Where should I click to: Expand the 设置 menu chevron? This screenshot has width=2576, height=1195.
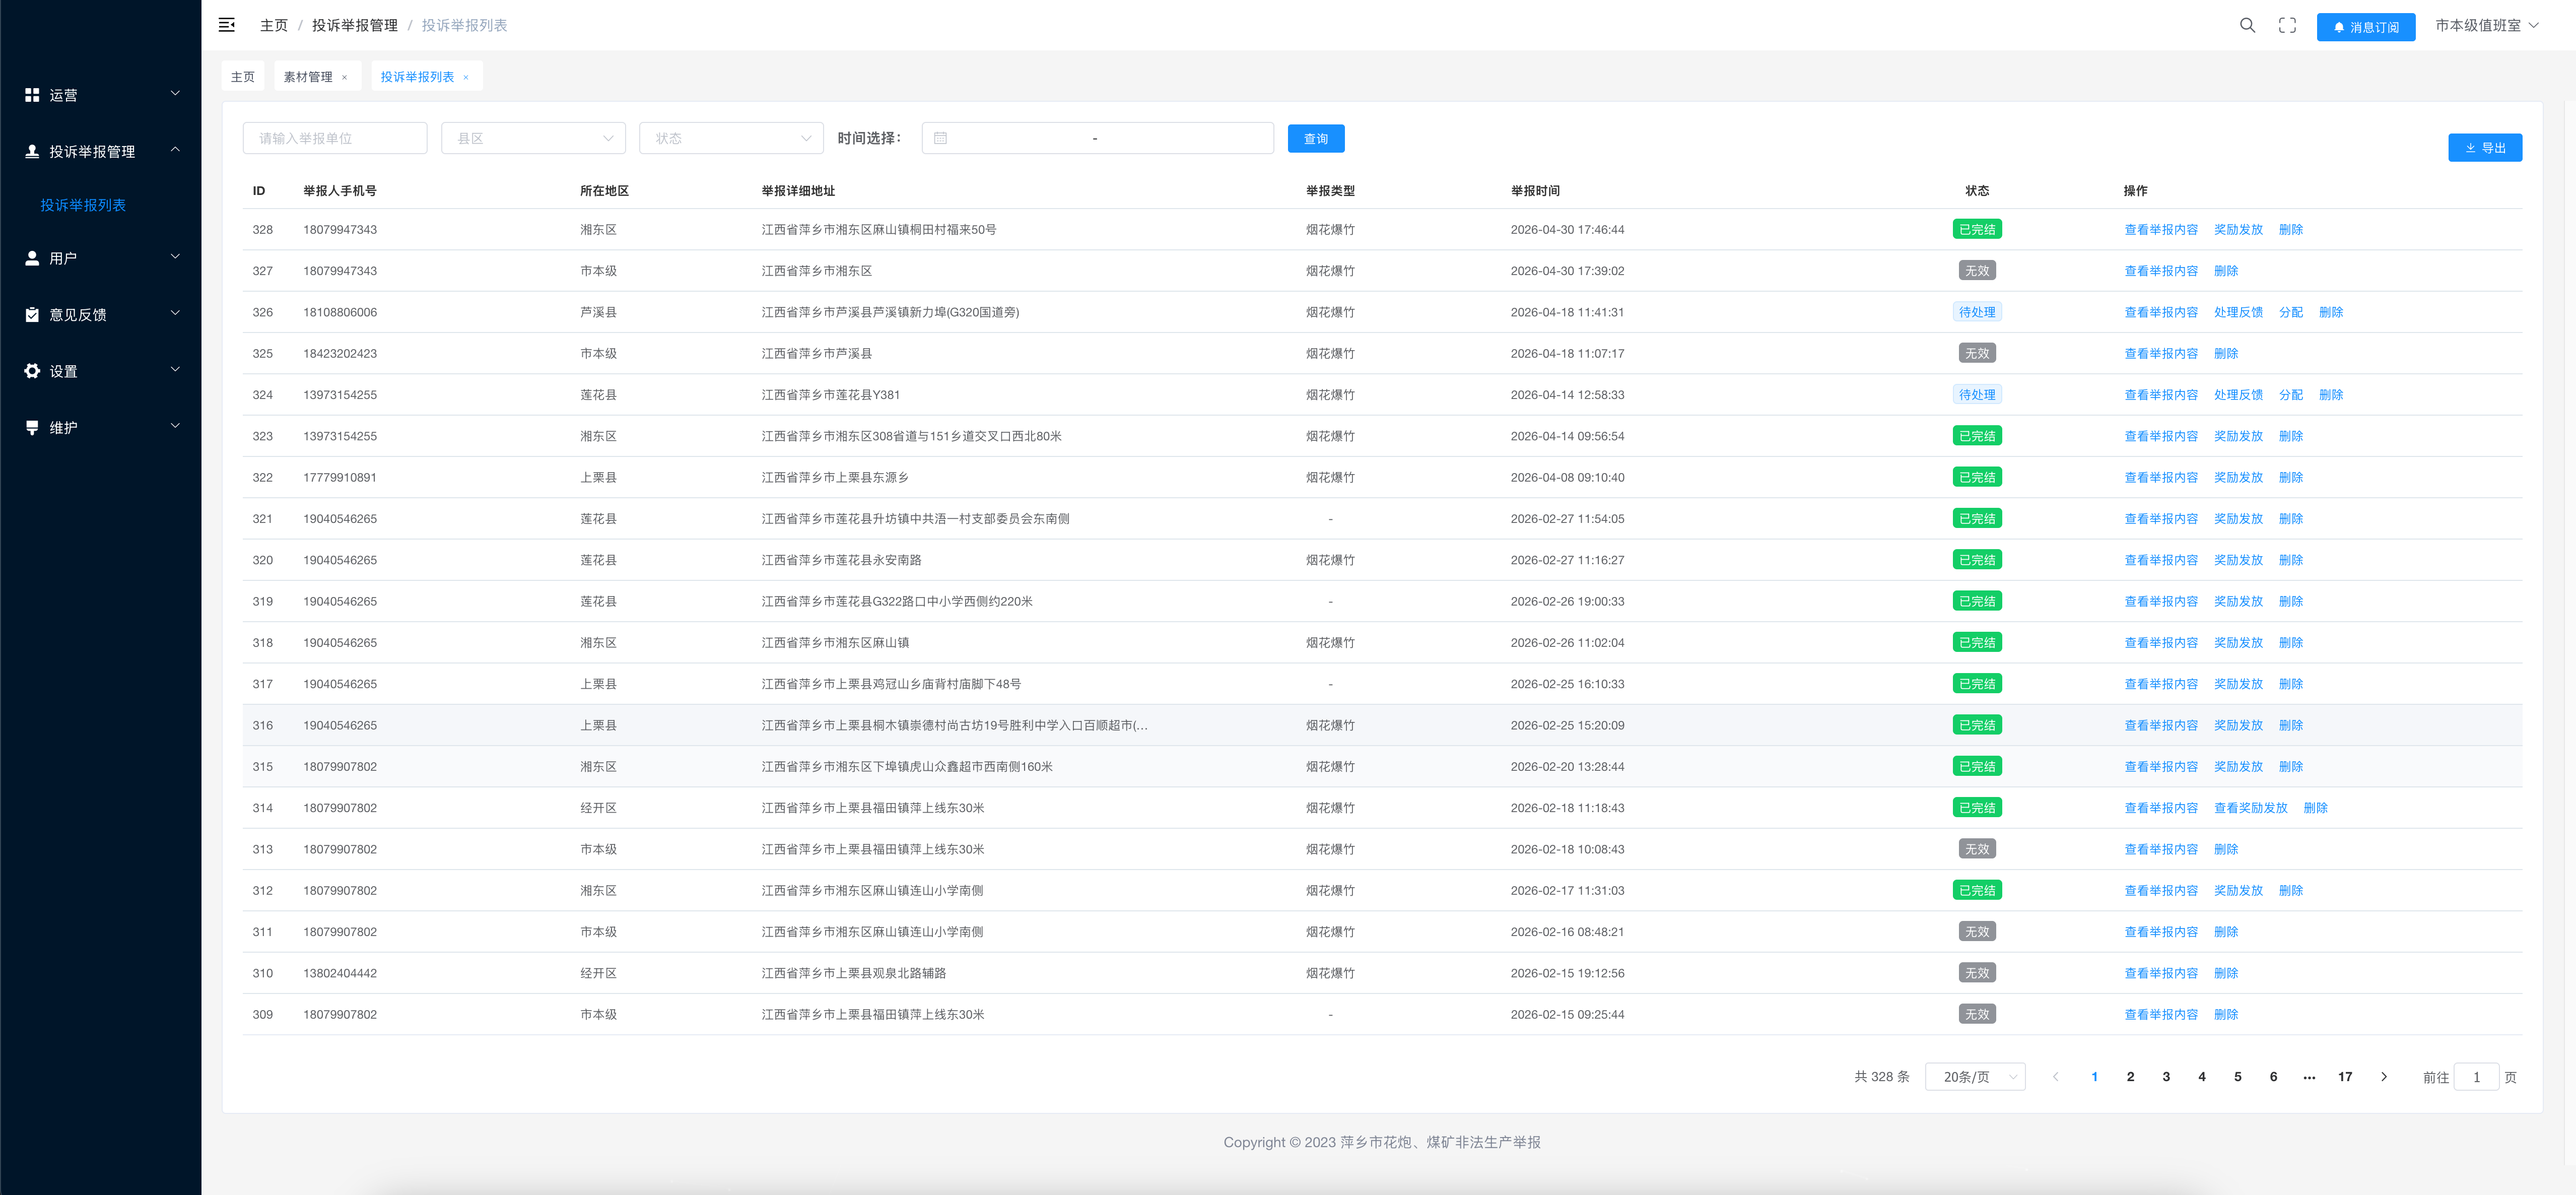click(175, 370)
